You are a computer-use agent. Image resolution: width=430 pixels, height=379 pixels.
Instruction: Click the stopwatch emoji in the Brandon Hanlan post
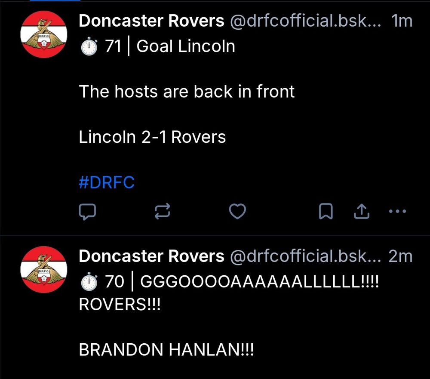pyautogui.click(x=88, y=280)
